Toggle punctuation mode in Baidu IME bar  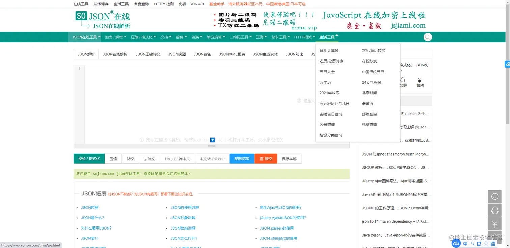[x=472, y=244]
